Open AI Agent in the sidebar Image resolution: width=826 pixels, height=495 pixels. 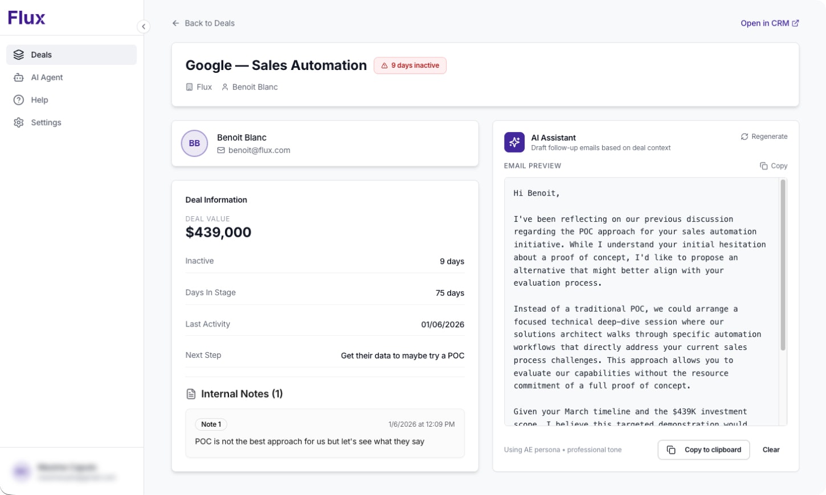[x=71, y=77]
